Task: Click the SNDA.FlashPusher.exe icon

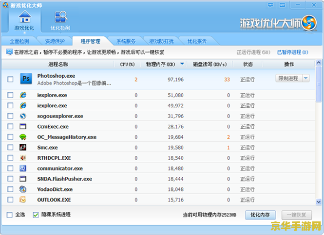Action: click(23, 179)
